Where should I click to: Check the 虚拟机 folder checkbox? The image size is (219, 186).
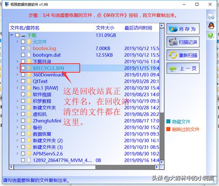(x=23, y=114)
